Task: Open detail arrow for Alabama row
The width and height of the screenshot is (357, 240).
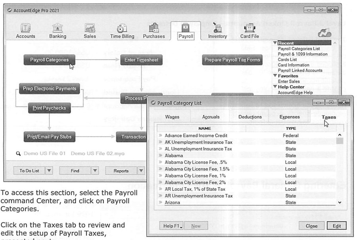Action: (160, 155)
